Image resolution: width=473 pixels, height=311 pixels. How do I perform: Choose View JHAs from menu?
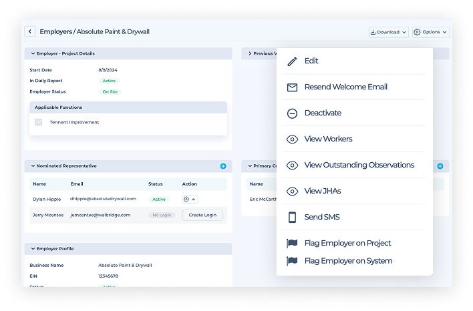coord(354,191)
